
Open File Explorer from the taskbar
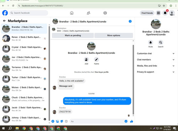17,128
